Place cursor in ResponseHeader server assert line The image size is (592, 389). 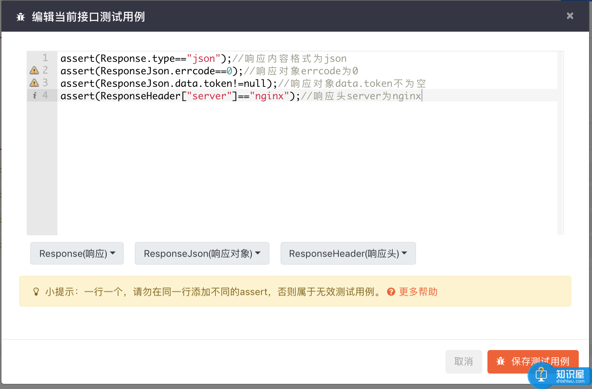pos(180,96)
